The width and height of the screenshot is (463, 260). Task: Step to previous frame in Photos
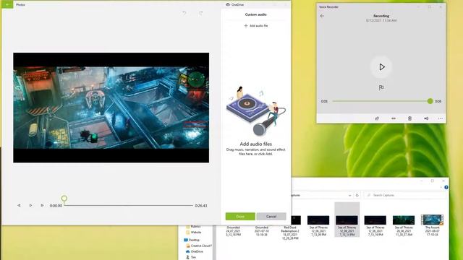click(x=19, y=205)
